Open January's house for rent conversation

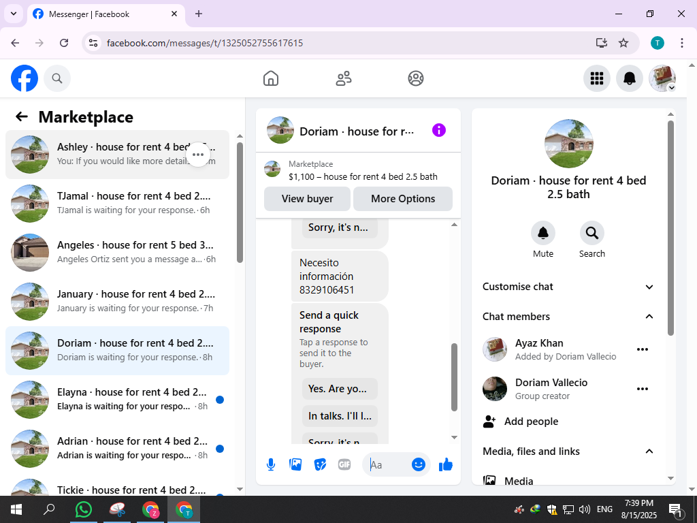click(x=117, y=302)
